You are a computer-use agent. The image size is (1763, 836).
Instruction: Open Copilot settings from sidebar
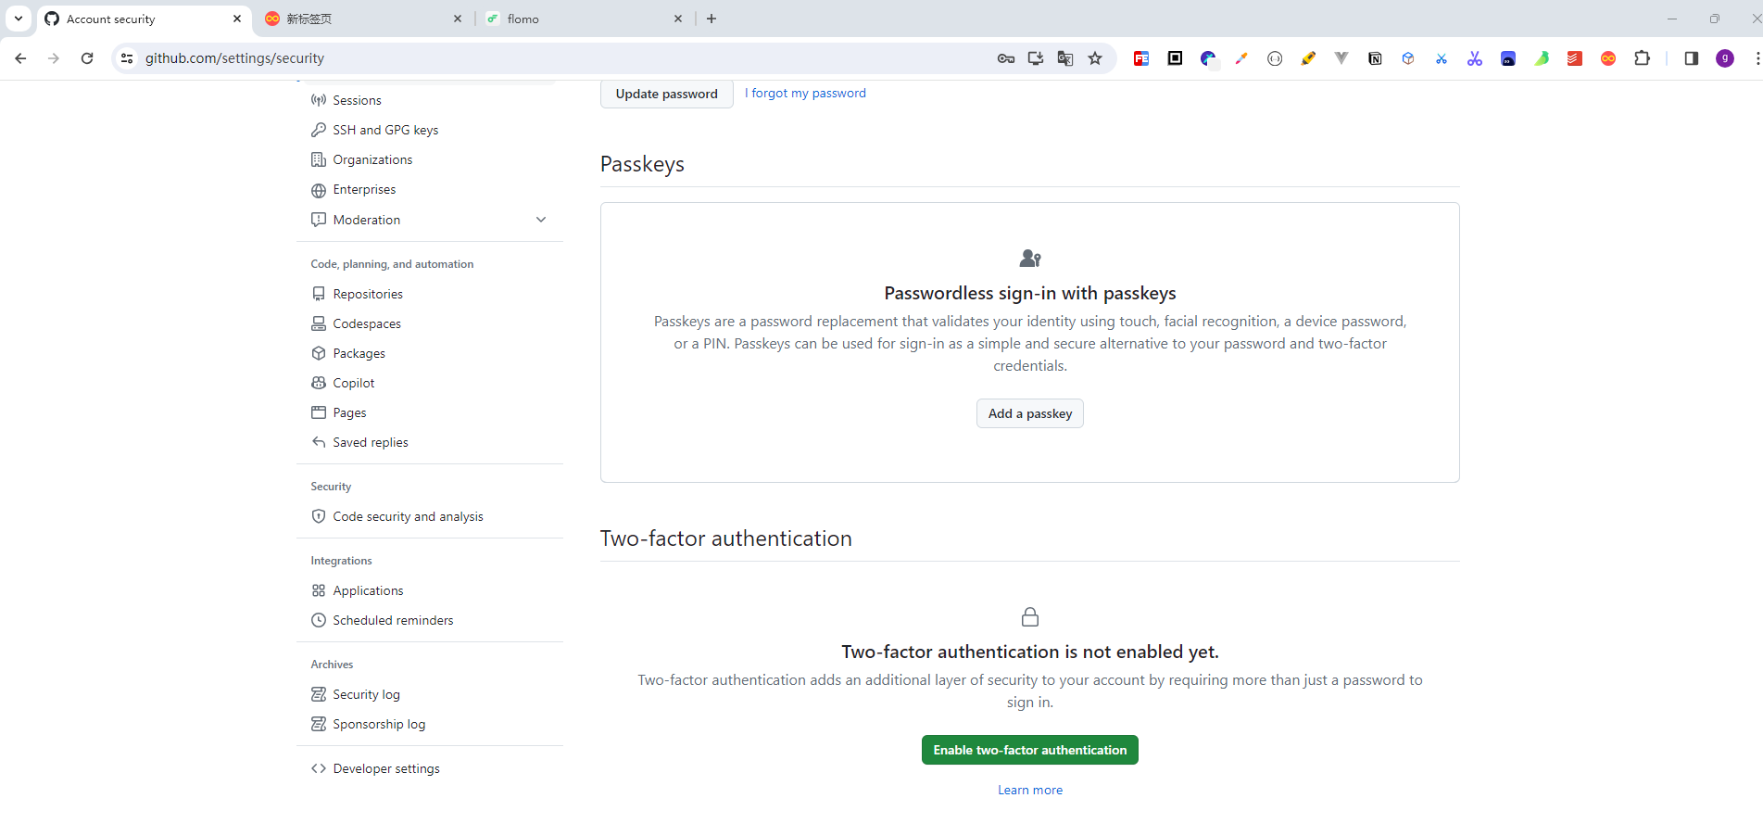click(354, 383)
